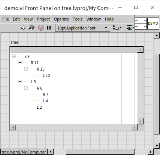Click the tree.lvproj/My Computer context label
The width and height of the screenshot is (160, 155).
[24, 152]
